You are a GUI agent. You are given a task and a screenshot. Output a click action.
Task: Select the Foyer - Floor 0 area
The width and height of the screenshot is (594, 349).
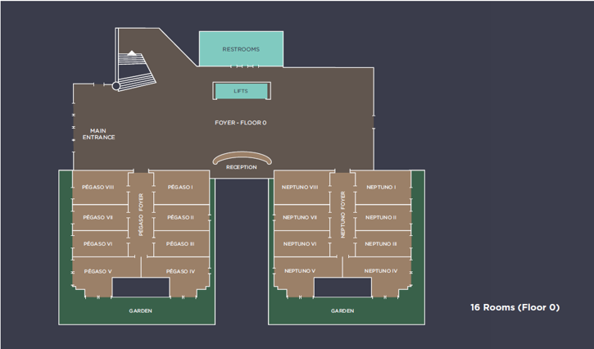point(241,123)
